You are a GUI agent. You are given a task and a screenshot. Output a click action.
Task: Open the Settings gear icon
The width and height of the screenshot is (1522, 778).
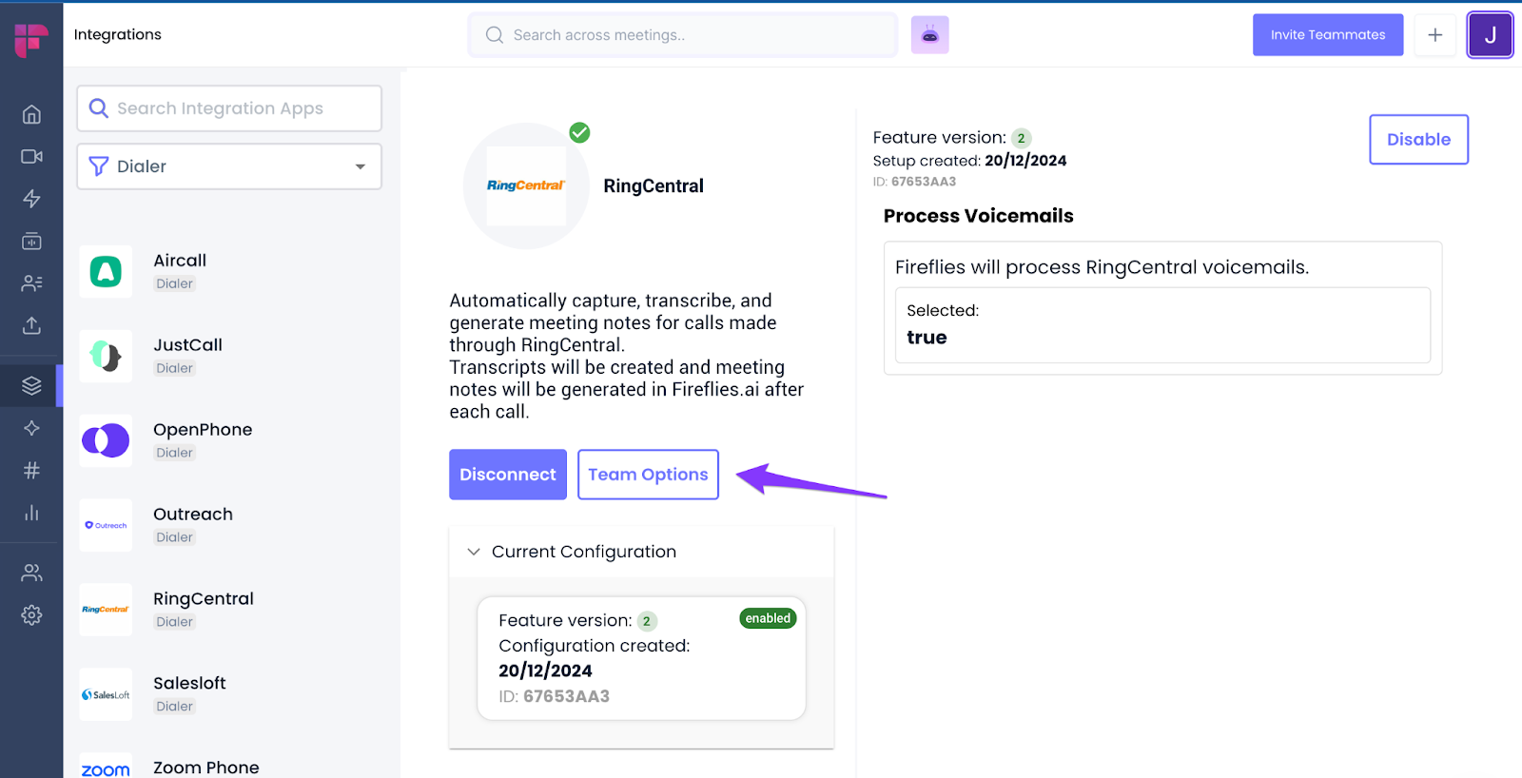point(31,615)
